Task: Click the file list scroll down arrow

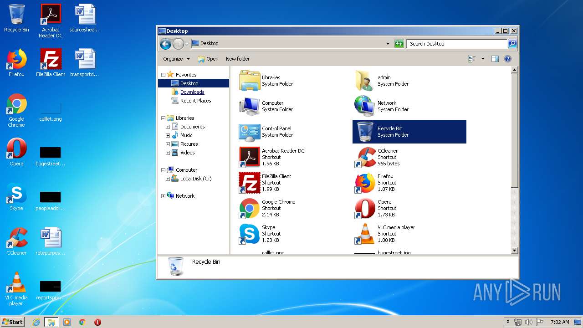Action: click(x=515, y=251)
